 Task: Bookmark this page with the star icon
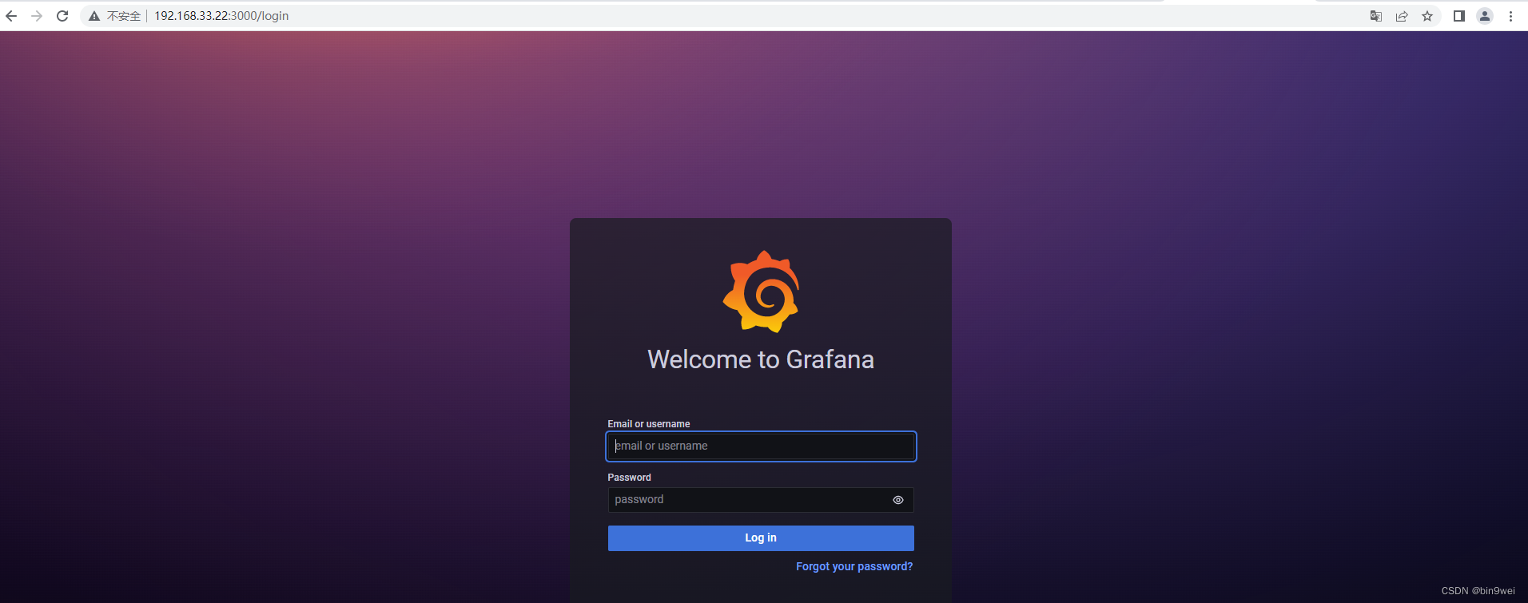point(1427,16)
